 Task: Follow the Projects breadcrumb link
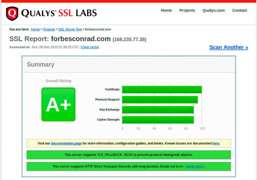coord(49,29)
